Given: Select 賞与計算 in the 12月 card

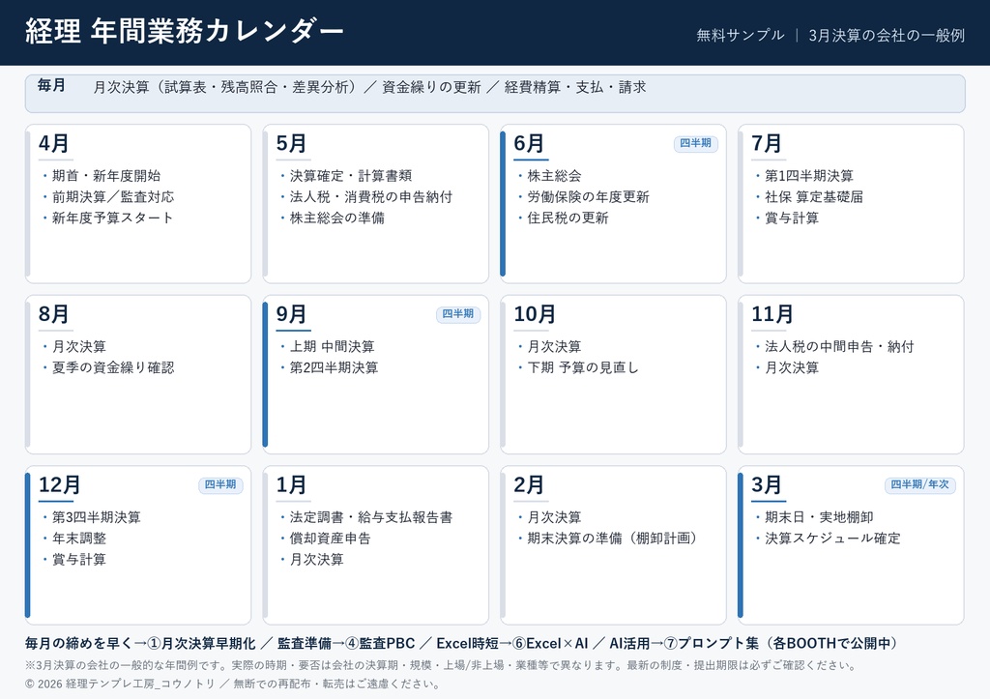Looking at the screenshot, I should pyautogui.click(x=79, y=559).
